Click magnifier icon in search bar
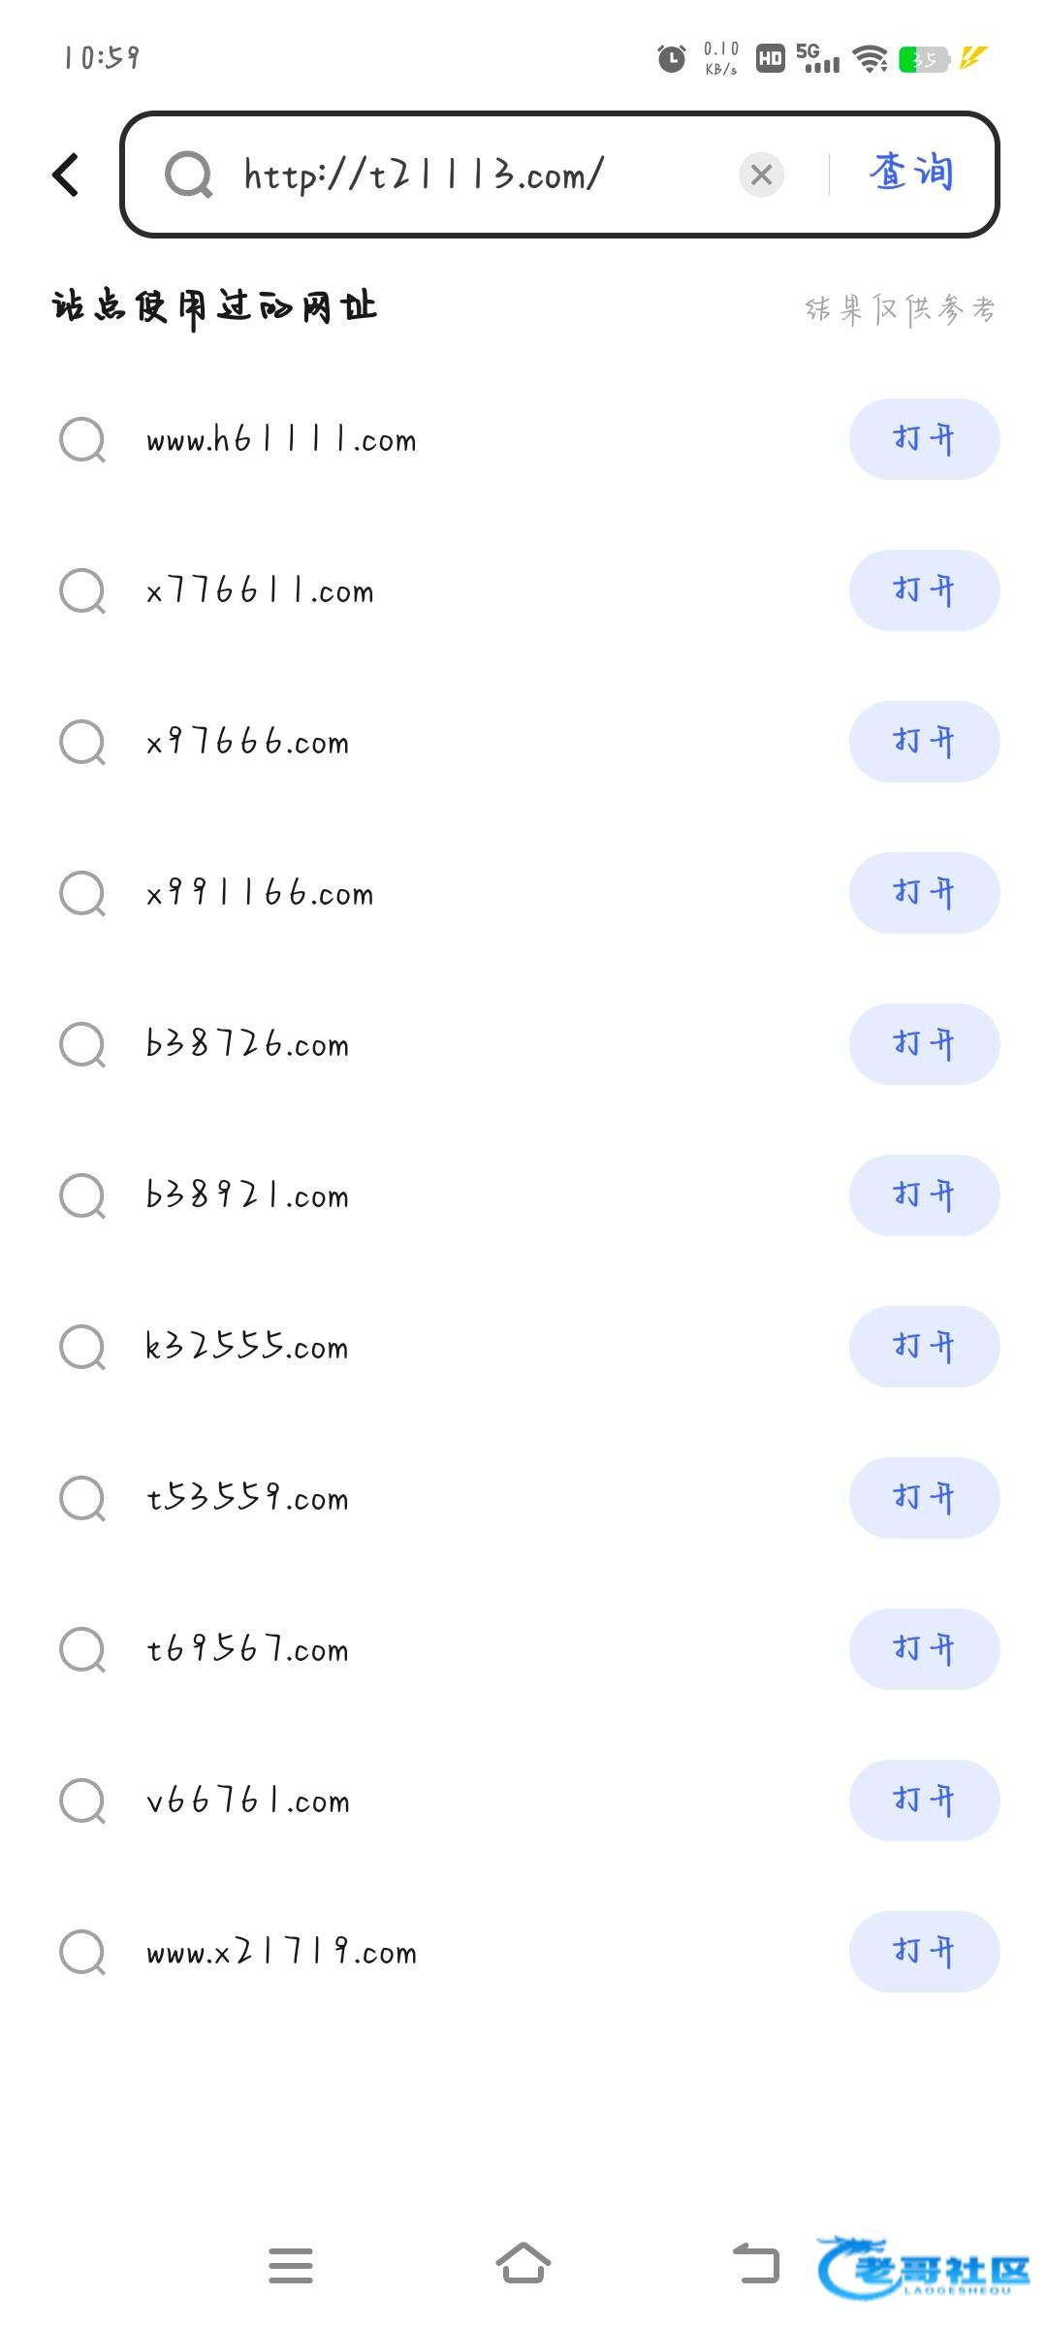The height and width of the screenshot is (2327, 1047). click(188, 175)
